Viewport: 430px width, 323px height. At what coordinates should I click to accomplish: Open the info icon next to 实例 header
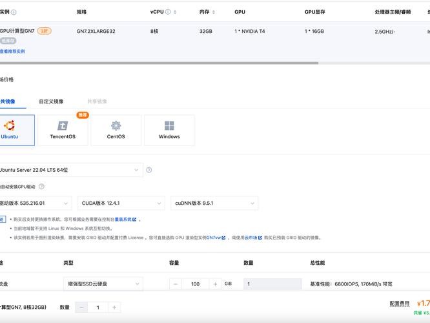(14, 12)
